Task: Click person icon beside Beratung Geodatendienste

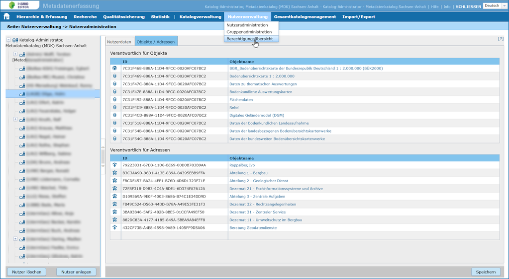Action: [114, 227]
